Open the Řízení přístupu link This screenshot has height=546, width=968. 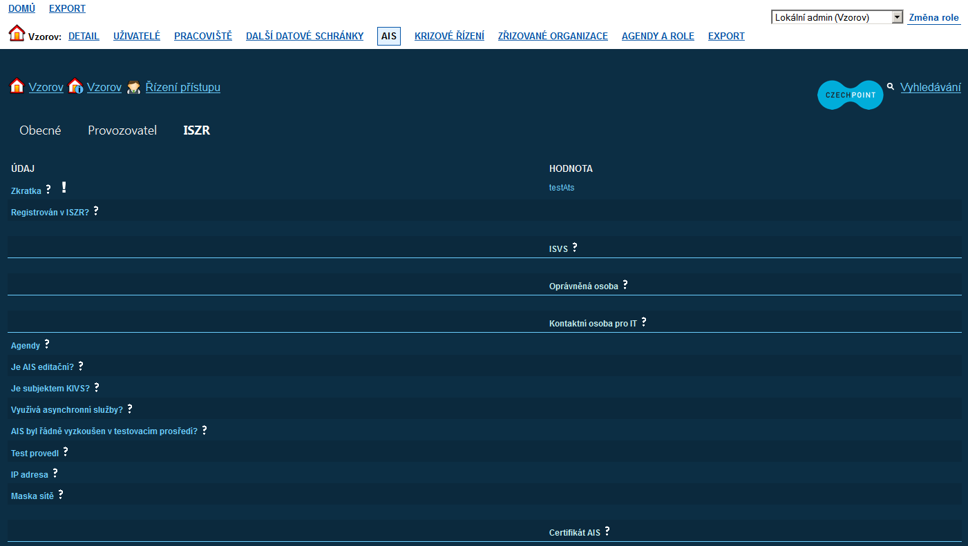point(183,87)
